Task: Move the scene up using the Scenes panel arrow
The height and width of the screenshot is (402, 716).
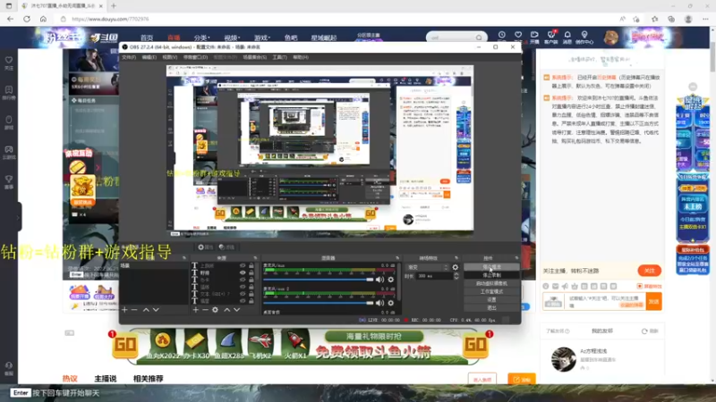Action: point(146,310)
